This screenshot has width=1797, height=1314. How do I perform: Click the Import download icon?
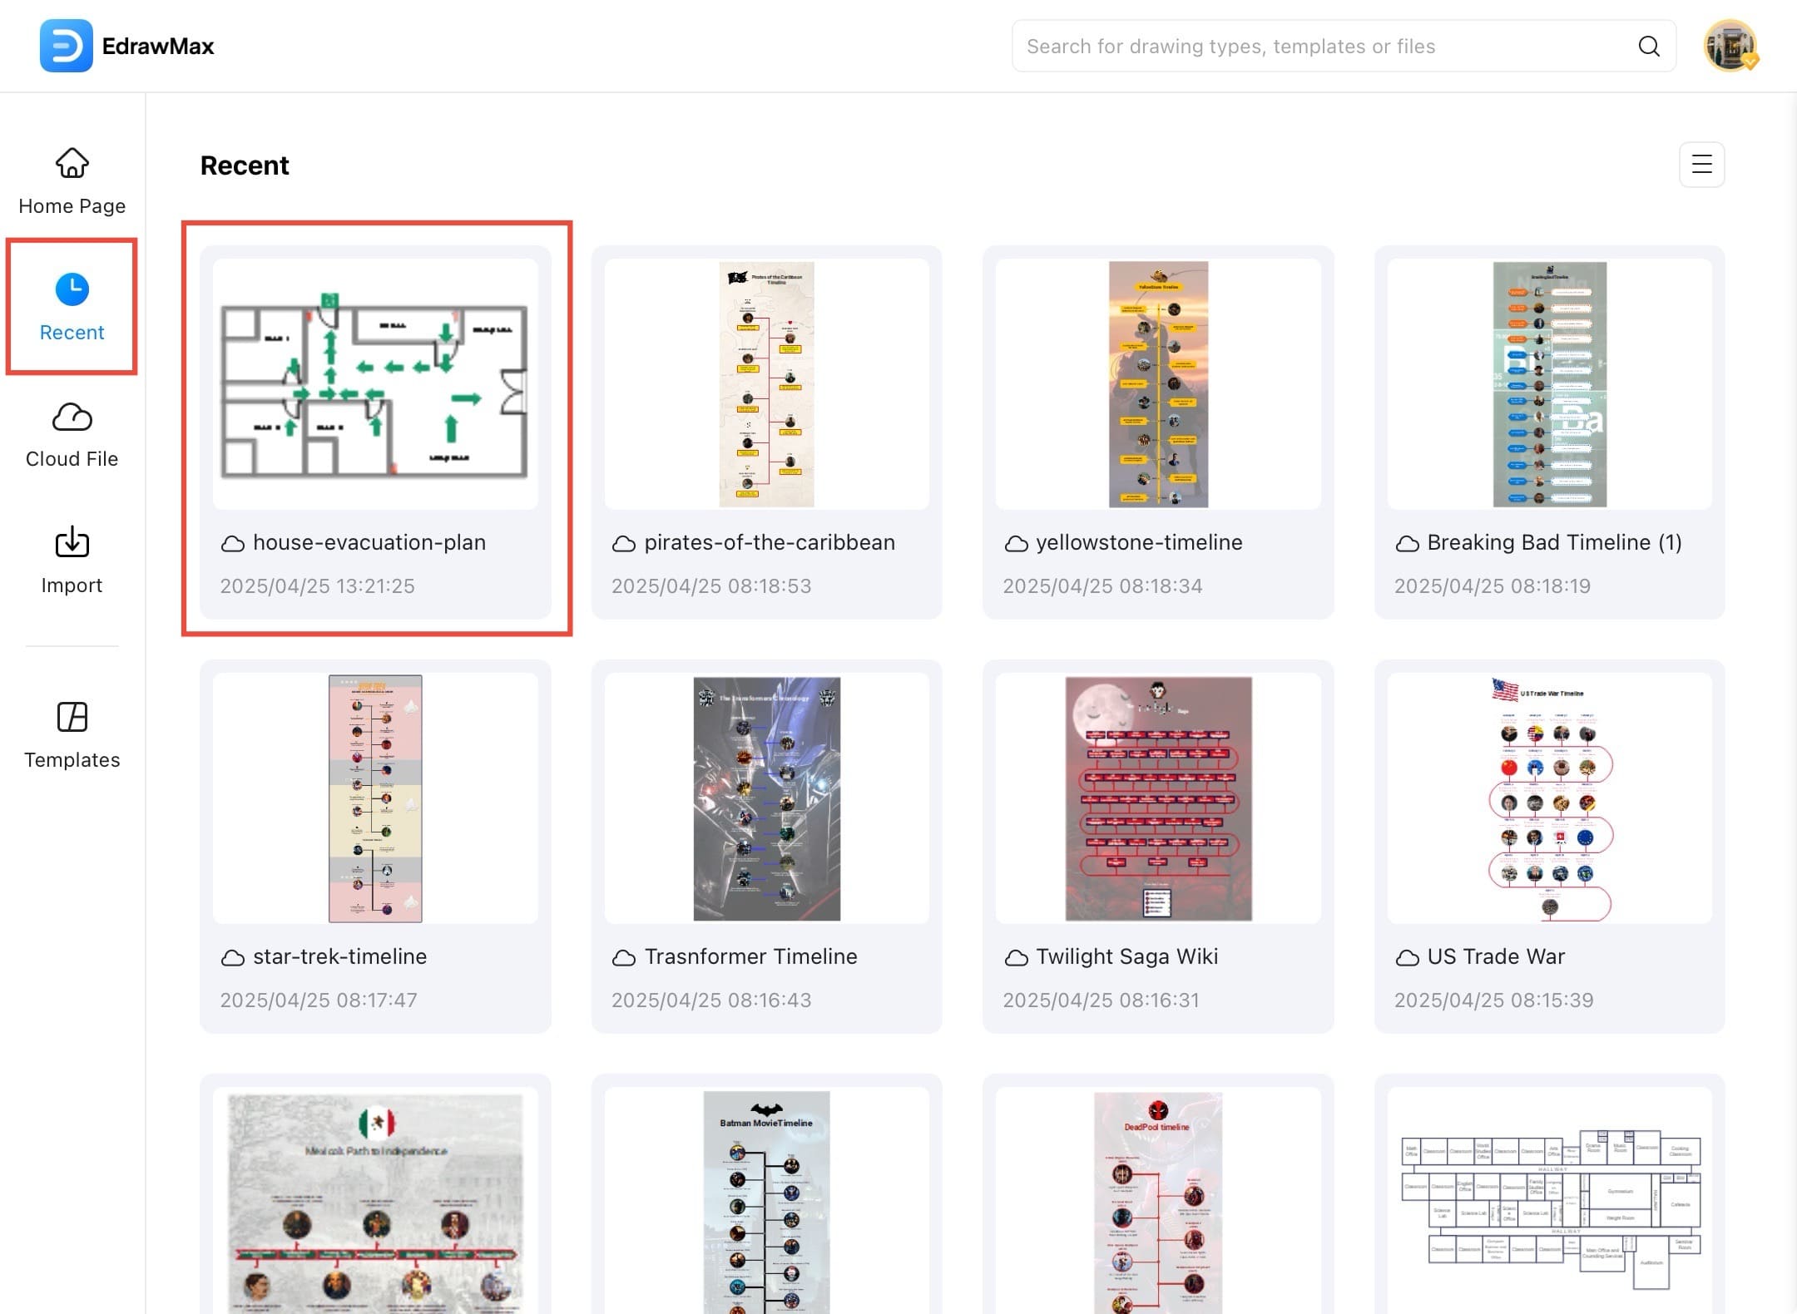[x=72, y=542]
